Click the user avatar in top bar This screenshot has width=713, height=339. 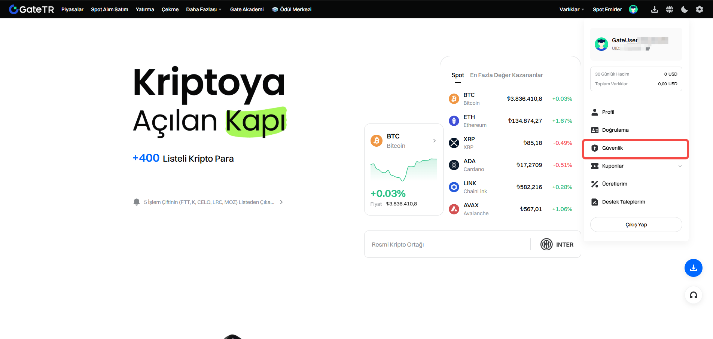(633, 9)
